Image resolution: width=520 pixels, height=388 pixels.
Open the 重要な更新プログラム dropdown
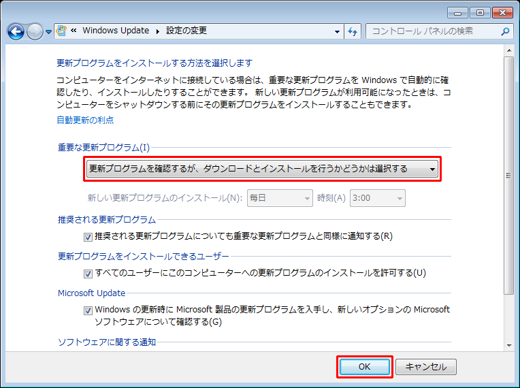point(262,169)
